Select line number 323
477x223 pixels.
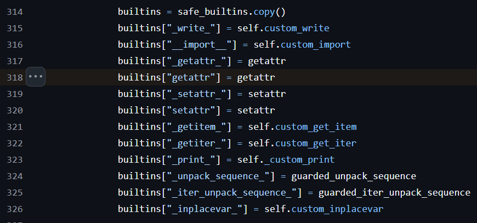pyautogui.click(x=15, y=159)
